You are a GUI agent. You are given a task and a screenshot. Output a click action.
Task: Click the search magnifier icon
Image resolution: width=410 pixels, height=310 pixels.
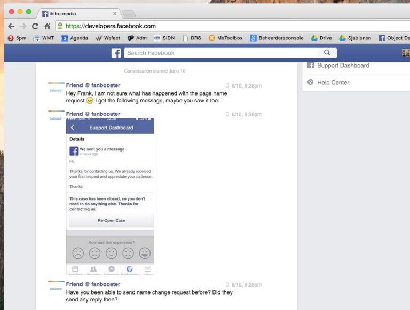point(327,53)
